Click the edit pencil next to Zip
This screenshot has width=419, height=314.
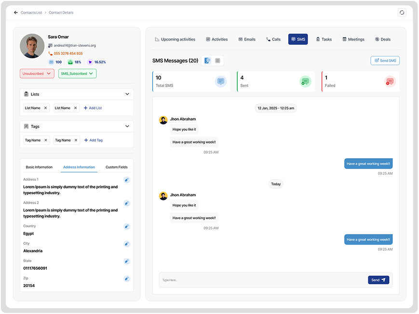point(126,278)
